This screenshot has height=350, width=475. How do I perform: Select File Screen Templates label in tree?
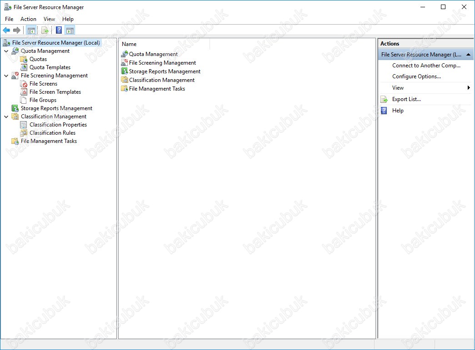55,92
